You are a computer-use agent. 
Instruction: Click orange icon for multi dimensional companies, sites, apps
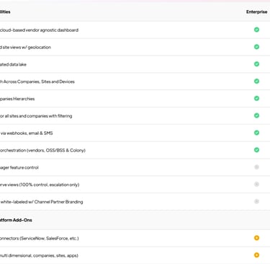[256, 255]
